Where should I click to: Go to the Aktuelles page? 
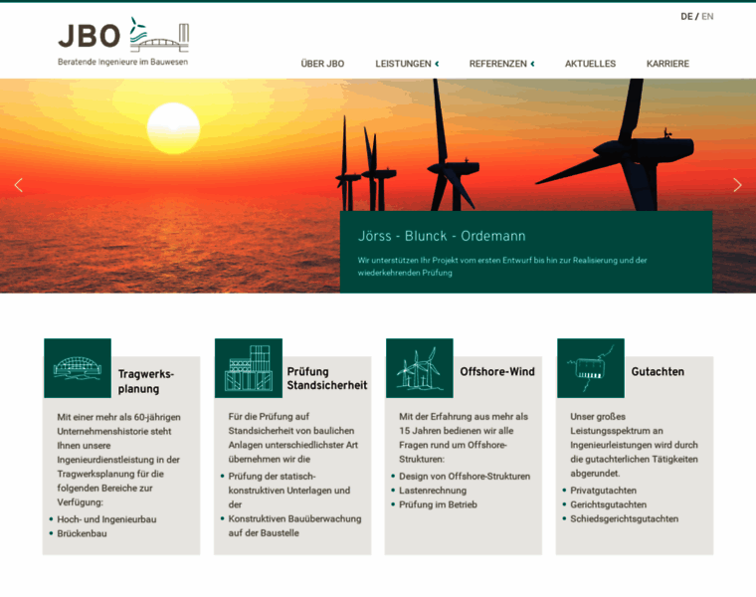click(590, 64)
